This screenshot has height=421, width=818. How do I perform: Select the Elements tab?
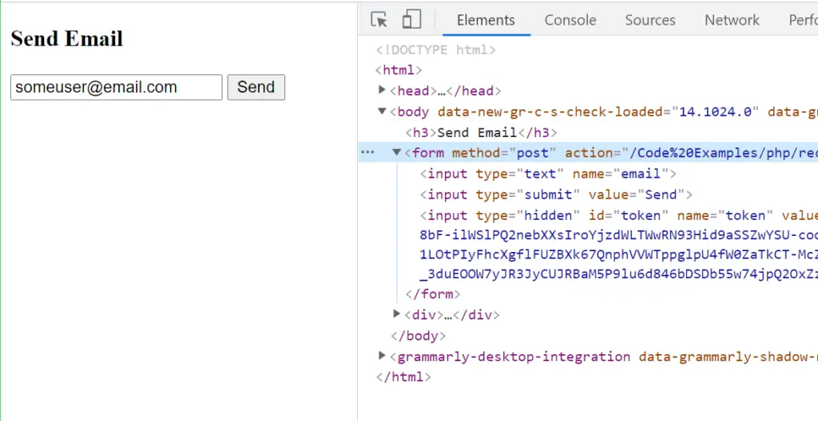point(486,20)
